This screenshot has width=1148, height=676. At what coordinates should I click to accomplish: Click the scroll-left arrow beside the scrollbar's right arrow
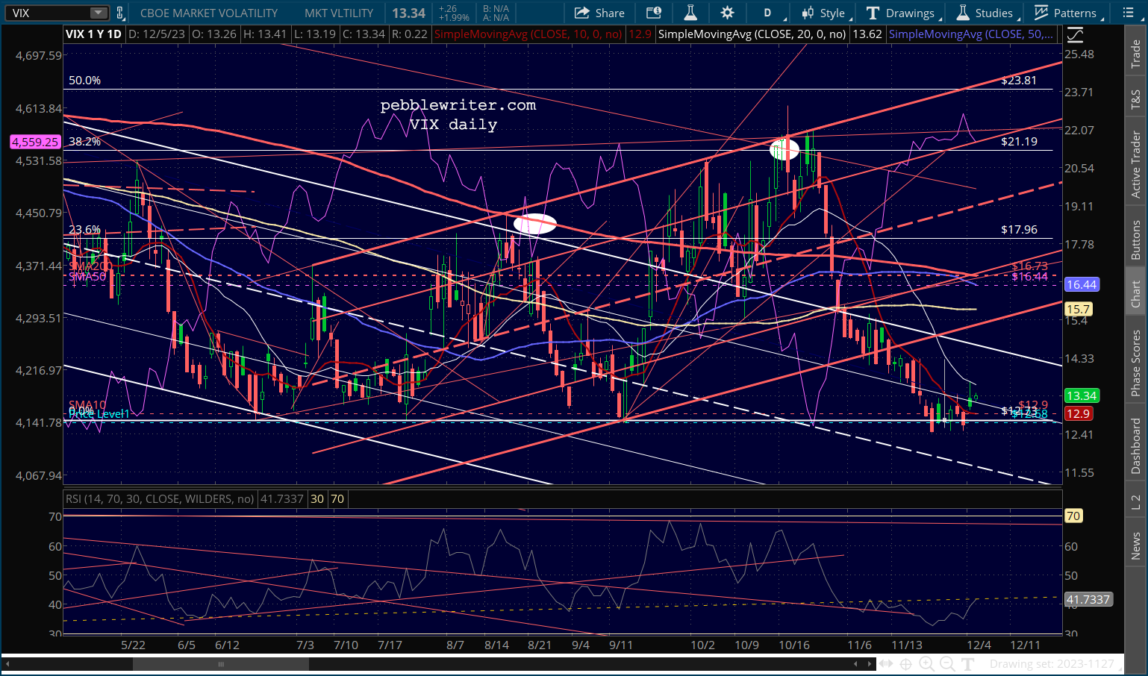click(855, 664)
